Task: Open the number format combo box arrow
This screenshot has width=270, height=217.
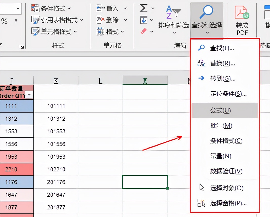Action: pyautogui.click(x=18, y=8)
